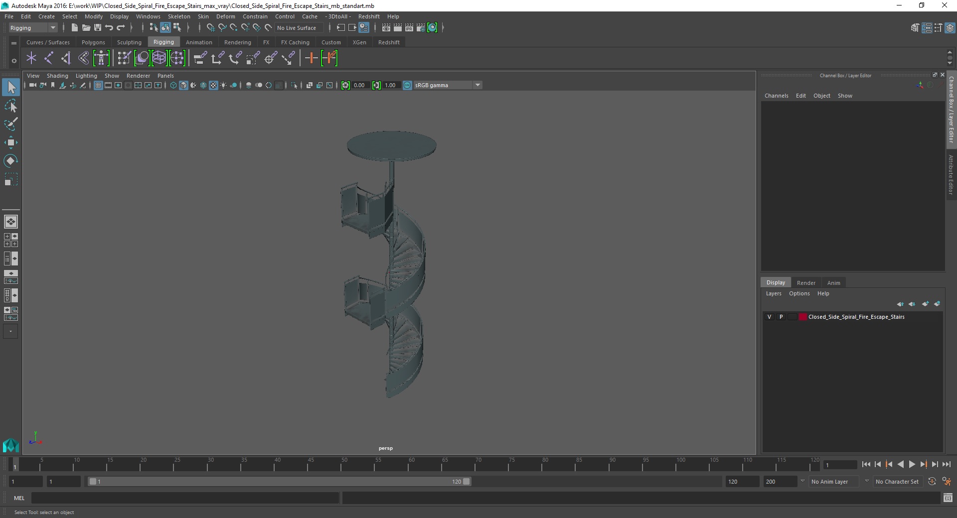Switch to the Animation shelf tab
The width and height of the screenshot is (957, 518).
(x=199, y=42)
